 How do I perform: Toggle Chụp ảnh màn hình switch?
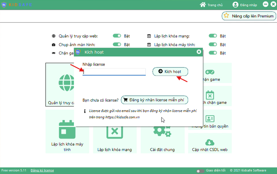point(117,45)
